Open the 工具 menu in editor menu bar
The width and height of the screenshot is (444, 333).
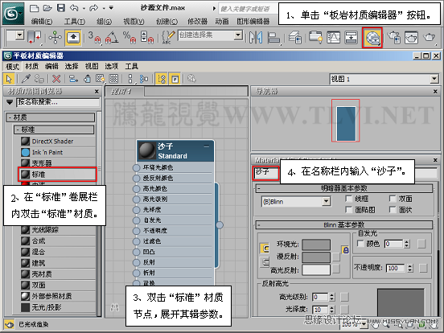[131, 66]
